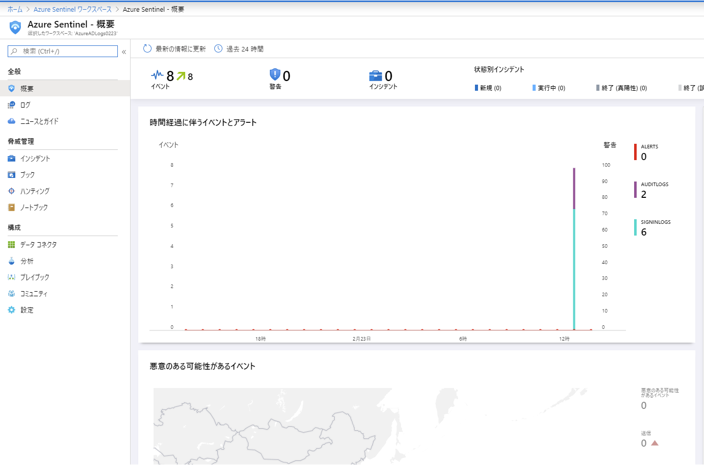Click the 概要 shield icon in sidebar
The width and height of the screenshot is (704, 465).
(x=11, y=89)
